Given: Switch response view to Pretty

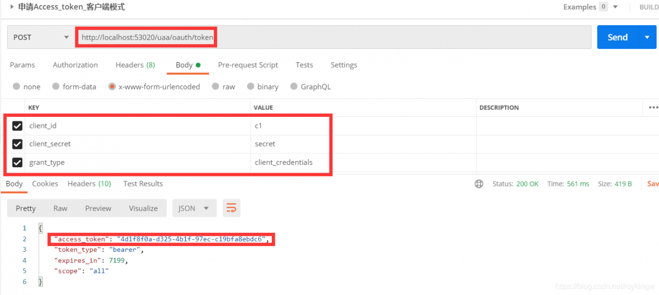Looking at the screenshot, I should coord(26,208).
